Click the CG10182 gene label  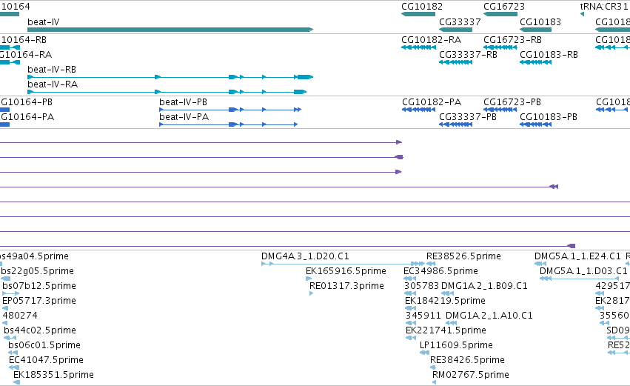[x=422, y=7]
